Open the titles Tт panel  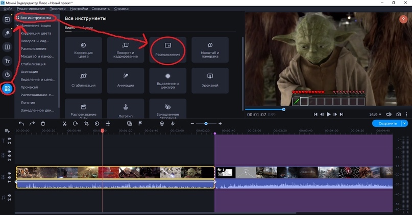pos(7,61)
